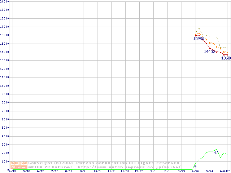Select the 10/5 date on x-axis
Screen dimensions: 231x173
tap(97, 171)
